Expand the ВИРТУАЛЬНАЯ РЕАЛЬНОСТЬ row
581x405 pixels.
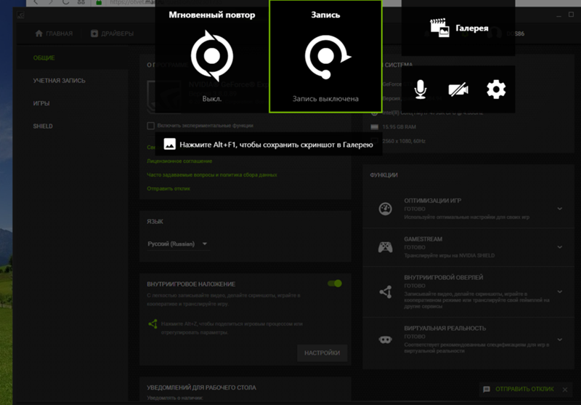tap(559, 340)
